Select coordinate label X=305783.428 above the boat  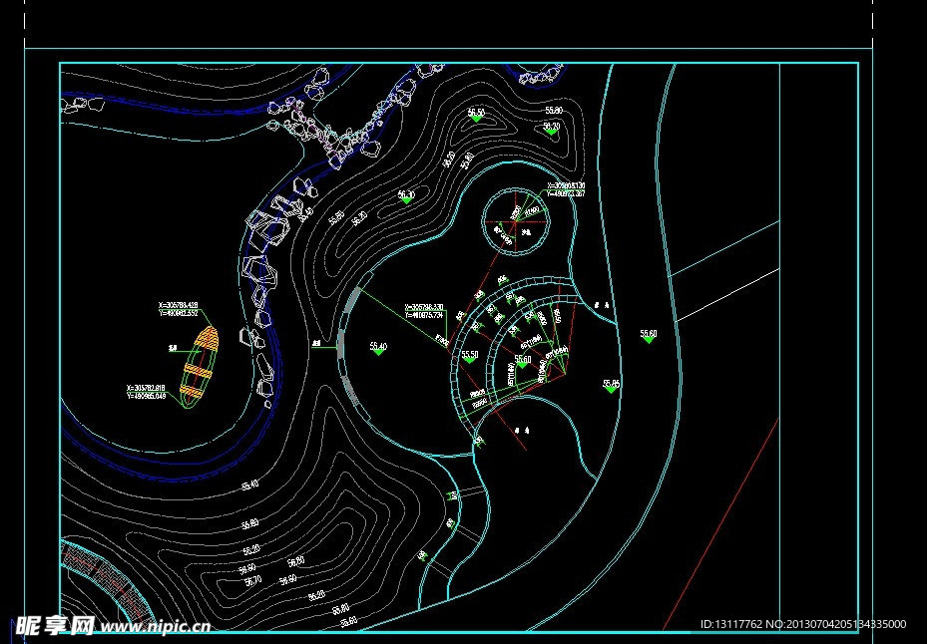point(178,305)
